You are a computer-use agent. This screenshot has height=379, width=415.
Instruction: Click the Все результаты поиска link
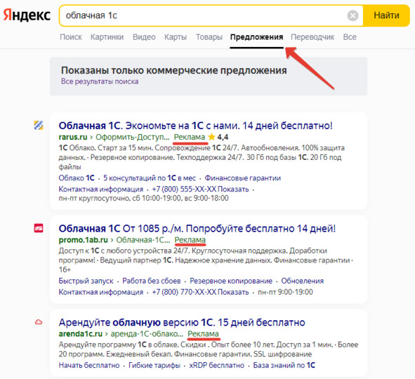pyautogui.click(x=100, y=81)
